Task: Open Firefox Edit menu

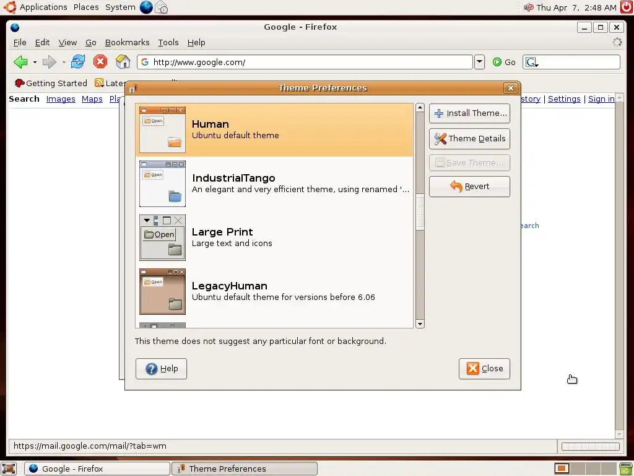Action: pyautogui.click(x=42, y=43)
